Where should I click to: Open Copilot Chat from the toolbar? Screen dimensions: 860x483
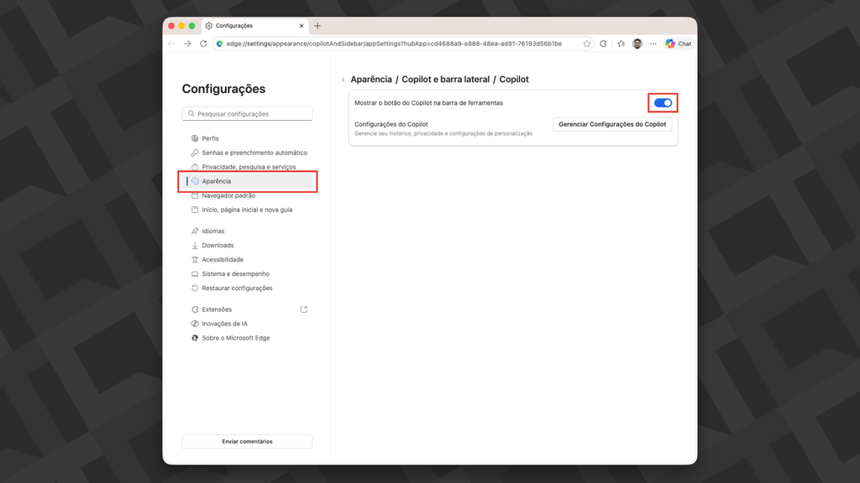[677, 43]
